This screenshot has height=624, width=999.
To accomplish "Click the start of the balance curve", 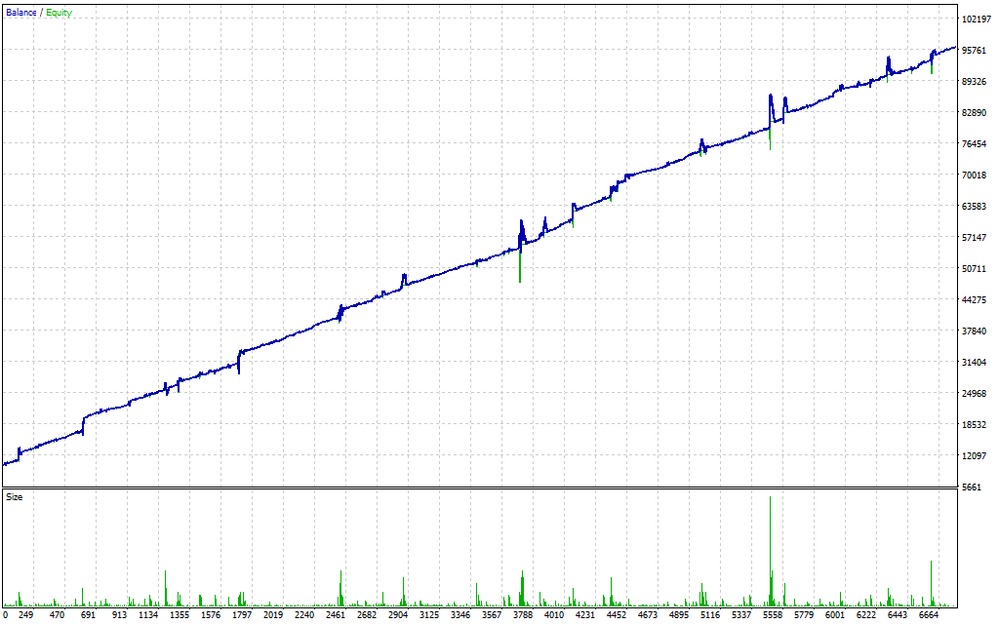I will 5,464.
